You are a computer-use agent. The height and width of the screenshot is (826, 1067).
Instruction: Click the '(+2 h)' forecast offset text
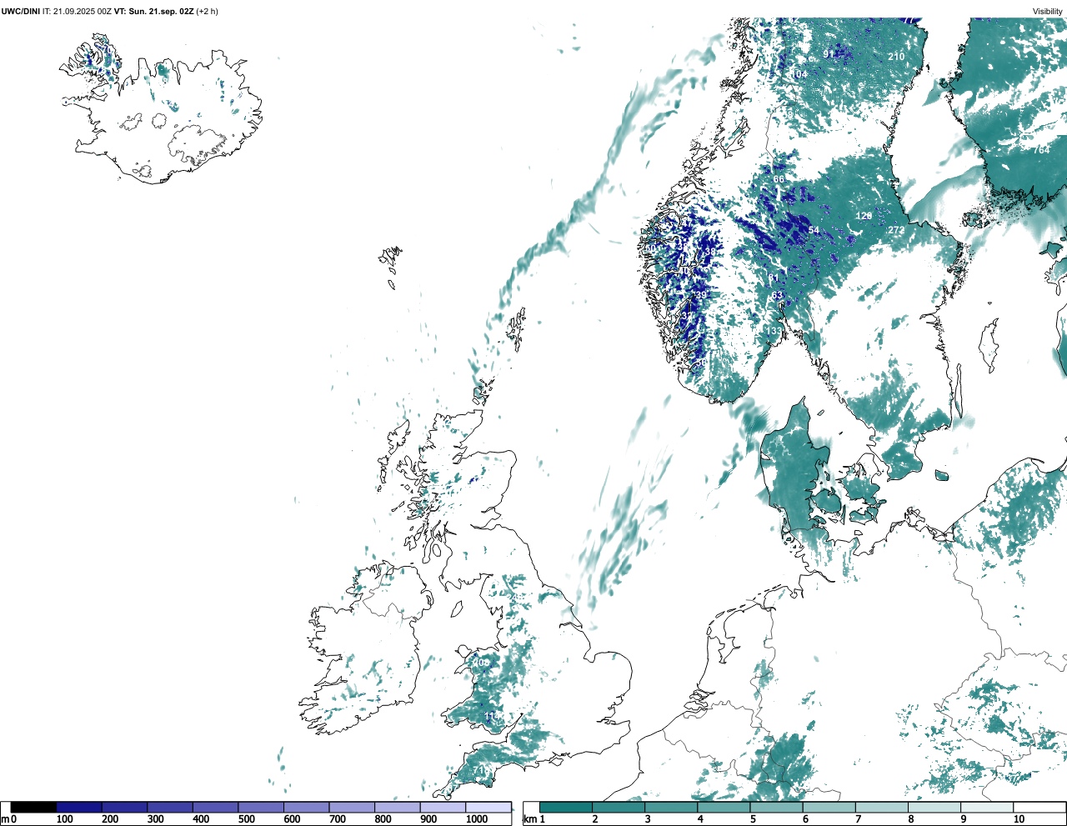[208, 12]
